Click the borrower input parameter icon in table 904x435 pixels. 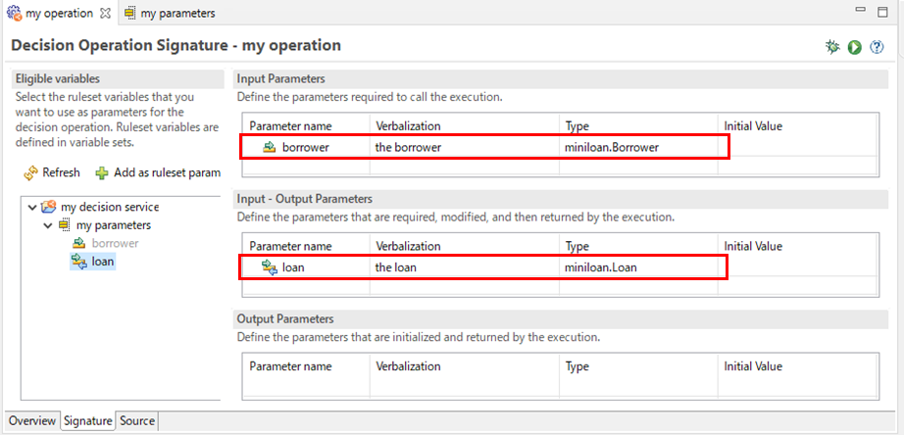270,148
